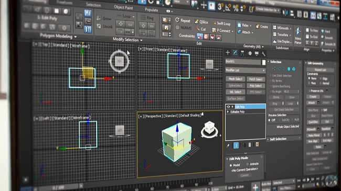This screenshot has height=191, width=341.
Task: Set constraint to Face in ribbon Constraints
Action: click(212, 37)
